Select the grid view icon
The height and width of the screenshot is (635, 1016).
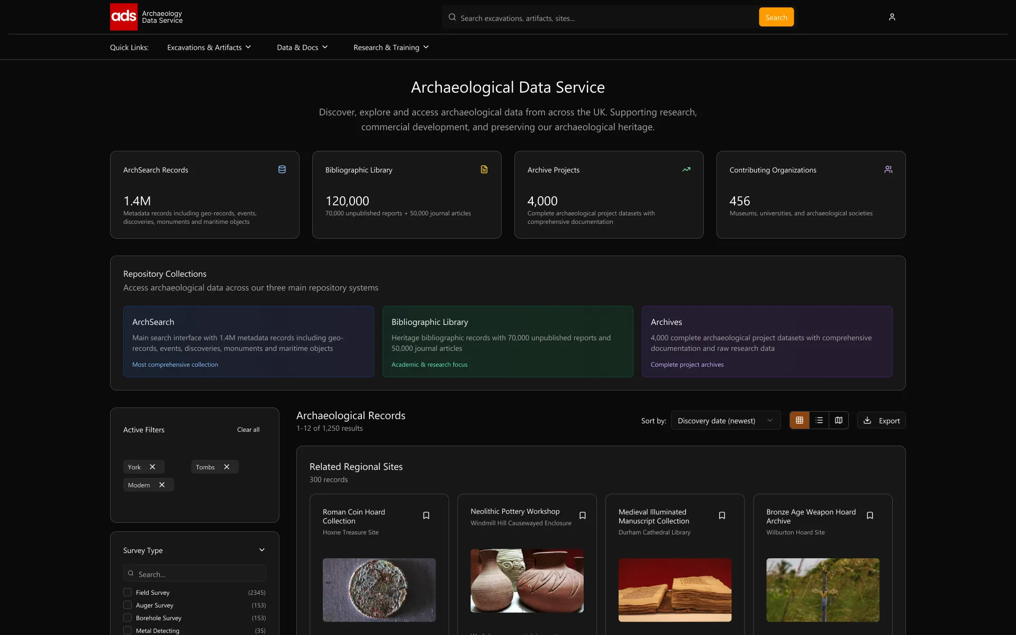pyautogui.click(x=799, y=420)
